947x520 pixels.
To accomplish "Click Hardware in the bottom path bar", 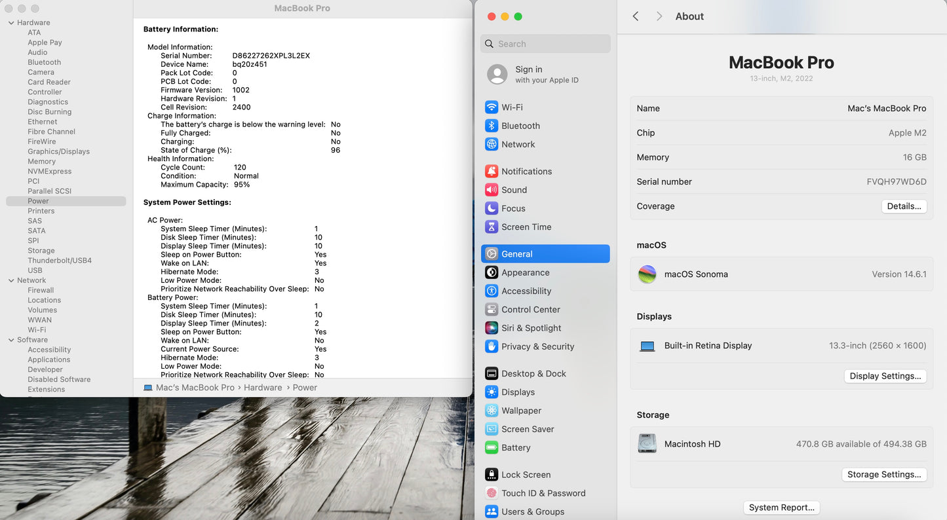I will click(263, 388).
